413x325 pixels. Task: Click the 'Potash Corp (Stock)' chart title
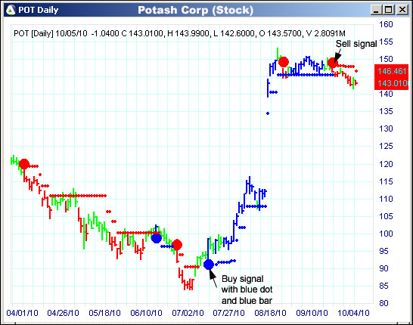pyautogui.click(x=195, y=11)
